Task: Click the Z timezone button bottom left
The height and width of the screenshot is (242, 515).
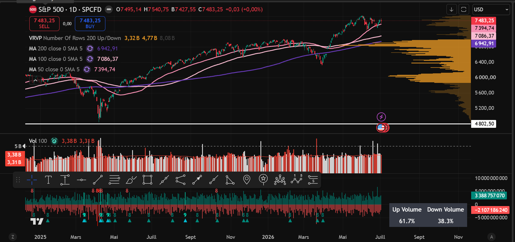Action: [12, 237]
